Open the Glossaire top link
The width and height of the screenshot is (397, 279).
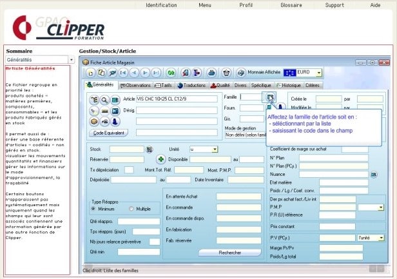click(x=291, y=5)
